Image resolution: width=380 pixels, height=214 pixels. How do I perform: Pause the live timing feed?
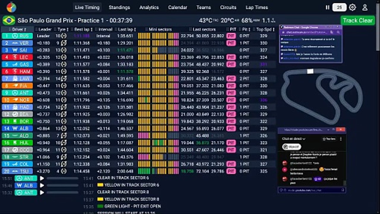[327, 7]
